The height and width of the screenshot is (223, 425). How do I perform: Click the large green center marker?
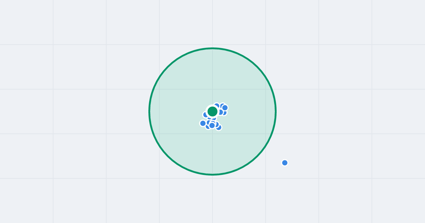coord(212,111)
